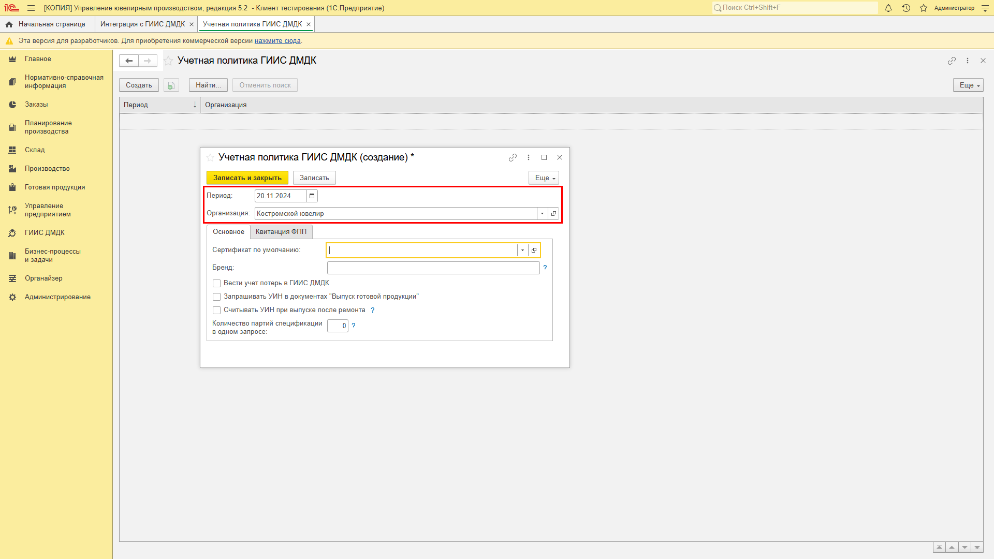The width and height of the screenshot is (994, 559).
Task: Move down one page in list
Action: tap(964, 548)
